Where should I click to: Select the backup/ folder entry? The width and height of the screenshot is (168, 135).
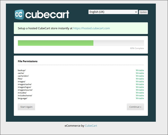click(22, 70)
